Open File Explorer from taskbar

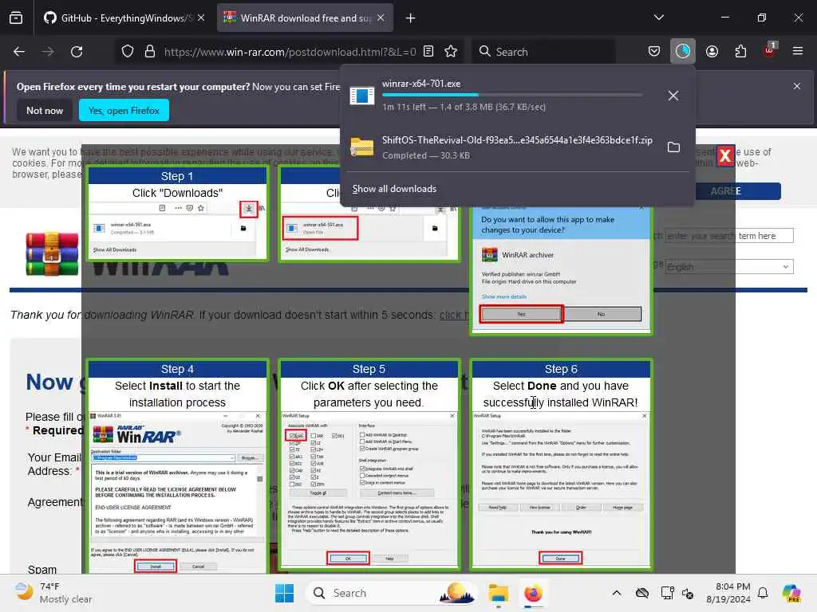(499, 593)
